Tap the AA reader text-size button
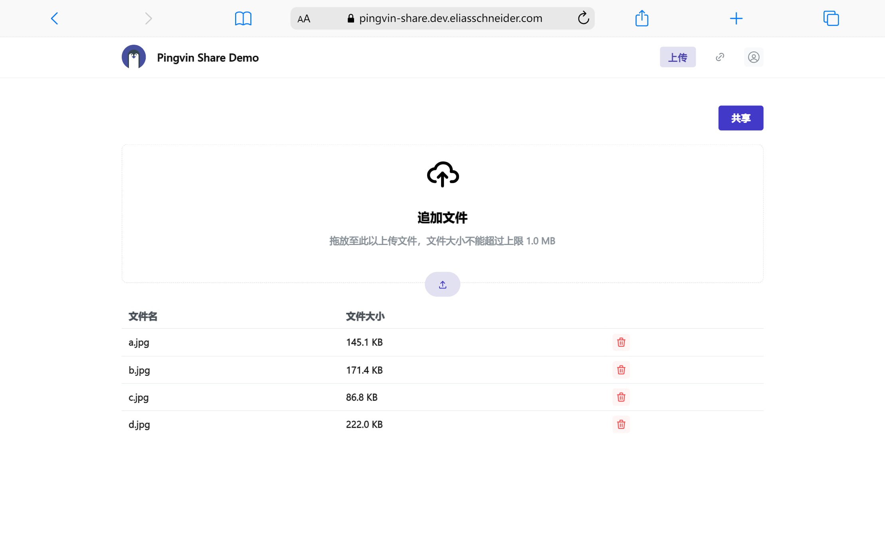 pyautogui.click(x=304, y=19)
